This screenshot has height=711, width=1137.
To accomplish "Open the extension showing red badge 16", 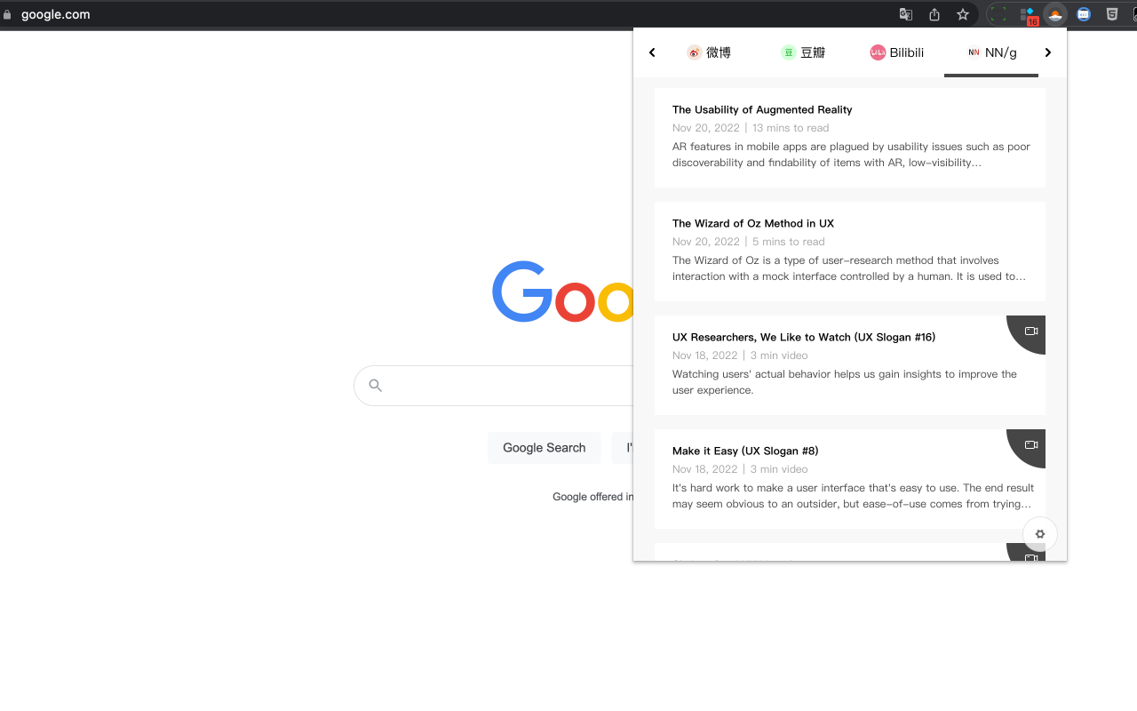I will pyautogui.click(x=1026, y=12).
